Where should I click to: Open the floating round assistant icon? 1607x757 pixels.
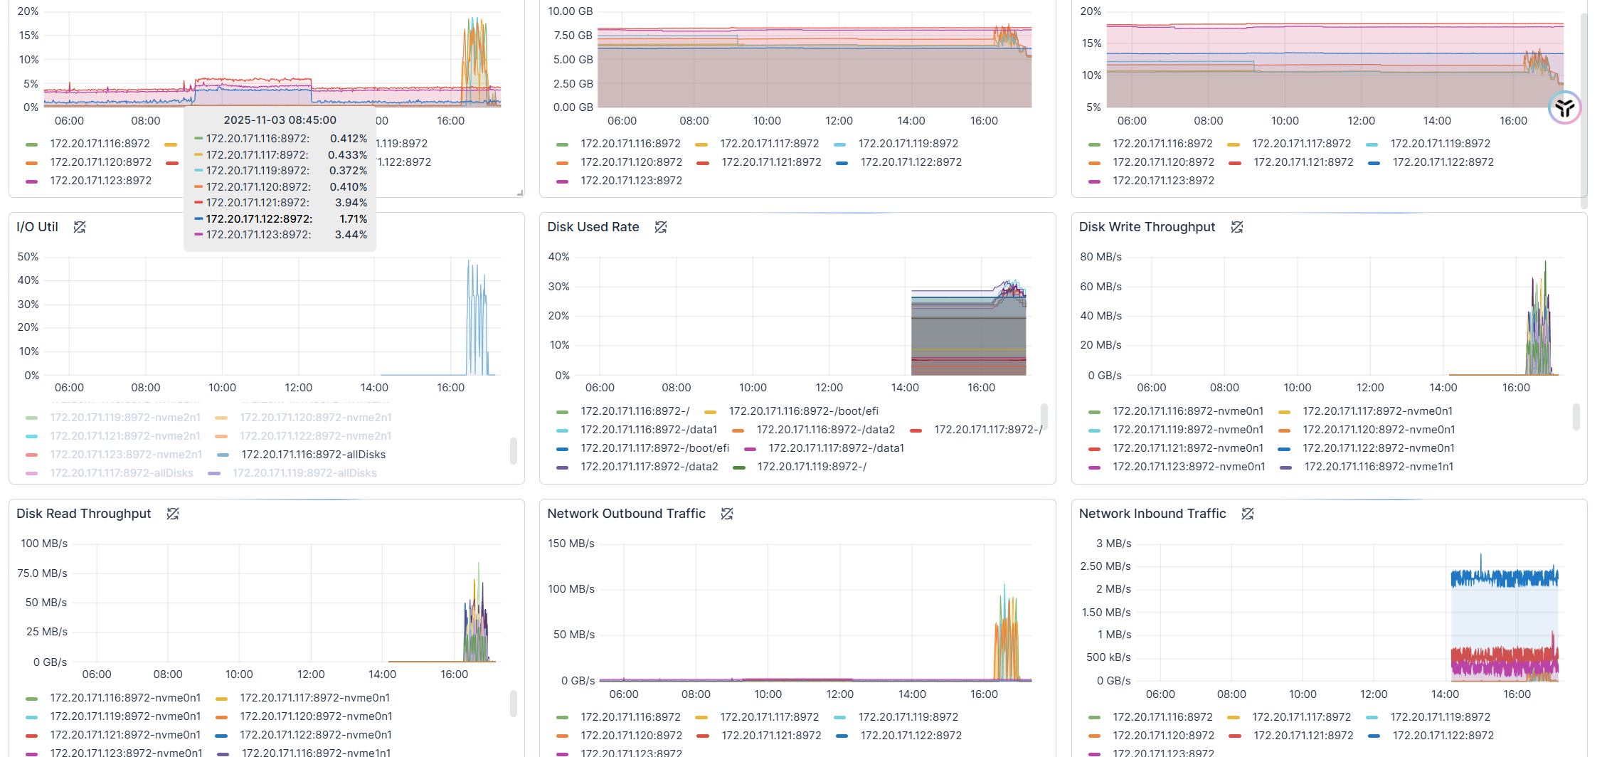pyautogui.click(x=1564, y=108)
